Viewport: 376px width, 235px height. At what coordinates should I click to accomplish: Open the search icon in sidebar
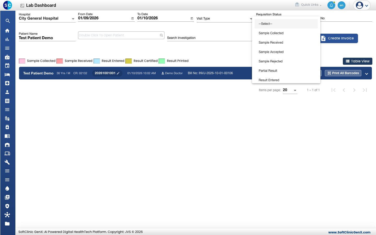tap(8, 21)
